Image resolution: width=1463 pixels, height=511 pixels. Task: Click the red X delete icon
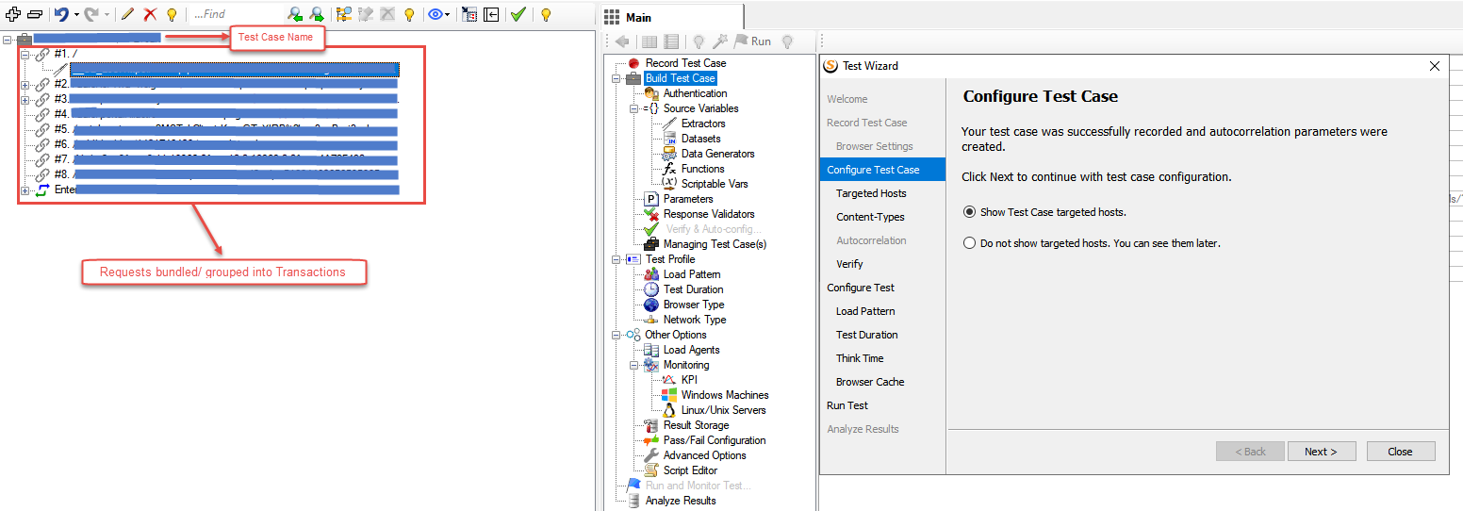click(x=149, y=14)
